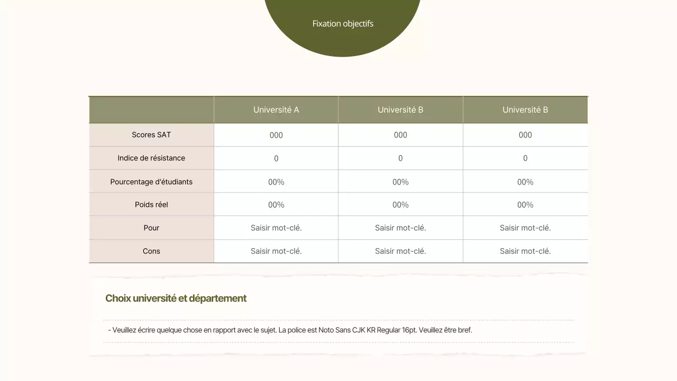
Task: Select the middle "Université B" column header
Action: (400, 110)
